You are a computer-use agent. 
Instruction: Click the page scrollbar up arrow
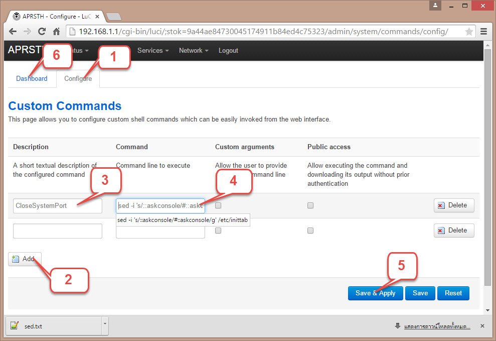click(x=488, y=46)
